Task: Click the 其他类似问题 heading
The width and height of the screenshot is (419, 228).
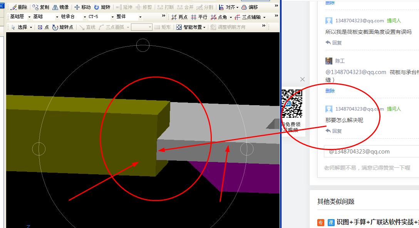Action: click(x=336, y=202)
